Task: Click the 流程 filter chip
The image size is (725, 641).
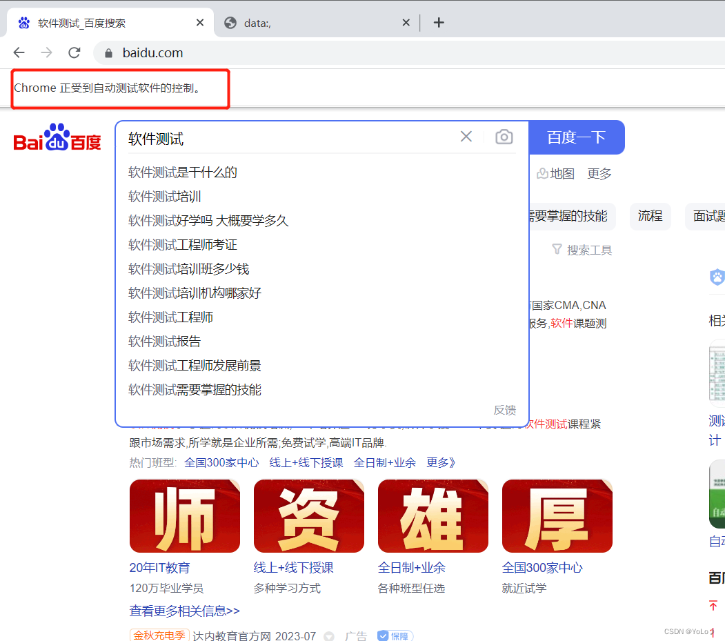Action: 650,216
